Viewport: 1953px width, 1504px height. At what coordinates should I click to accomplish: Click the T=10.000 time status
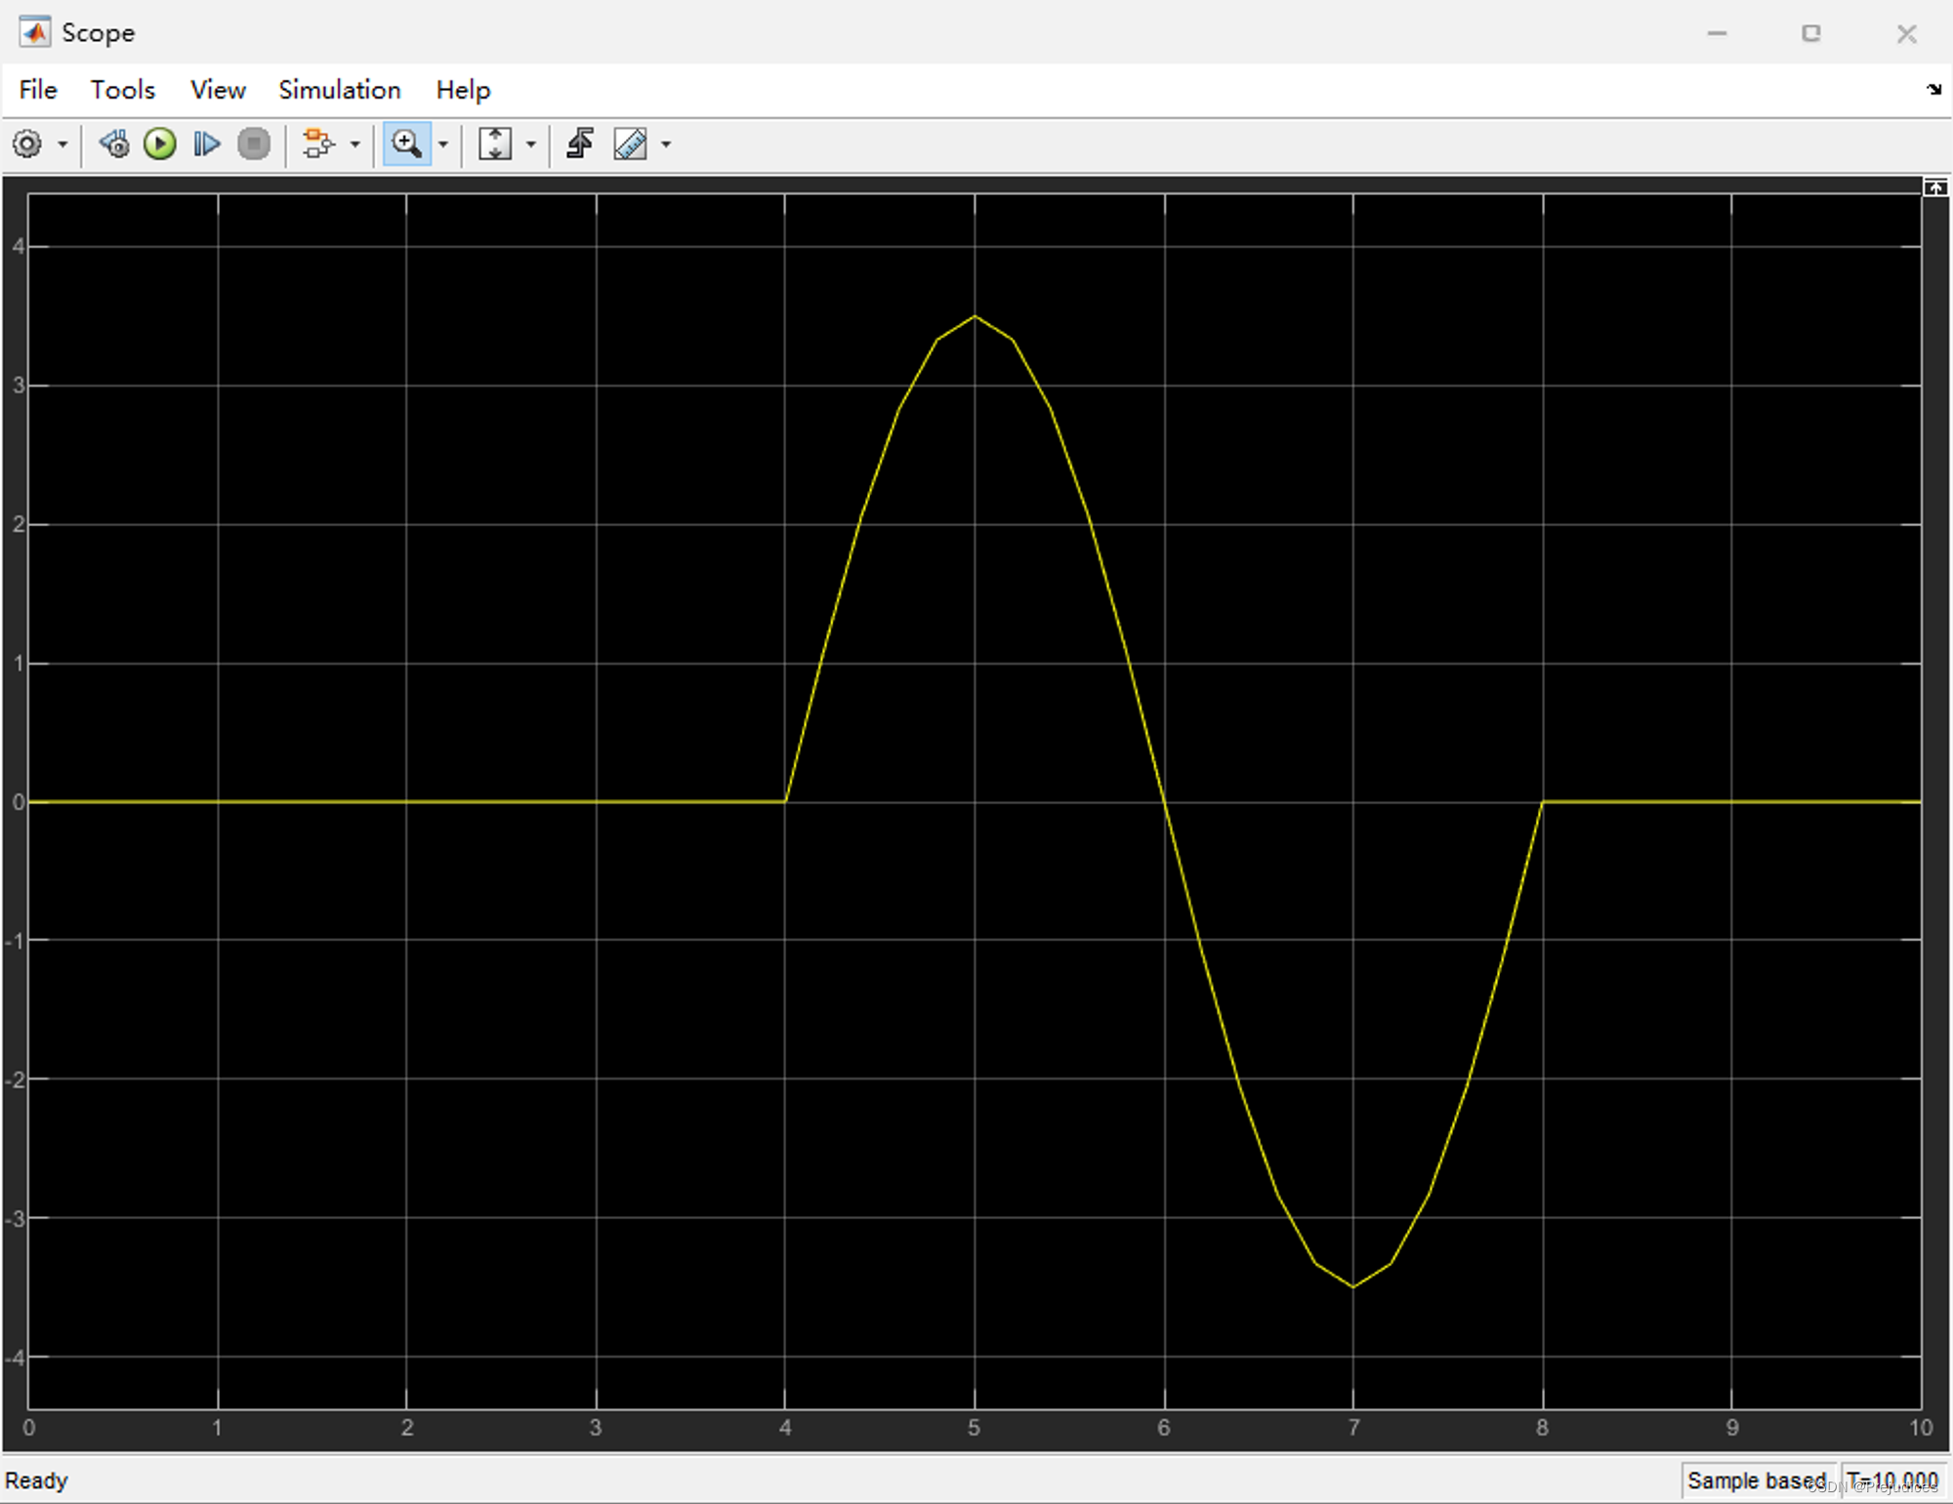[1892, 1481]
